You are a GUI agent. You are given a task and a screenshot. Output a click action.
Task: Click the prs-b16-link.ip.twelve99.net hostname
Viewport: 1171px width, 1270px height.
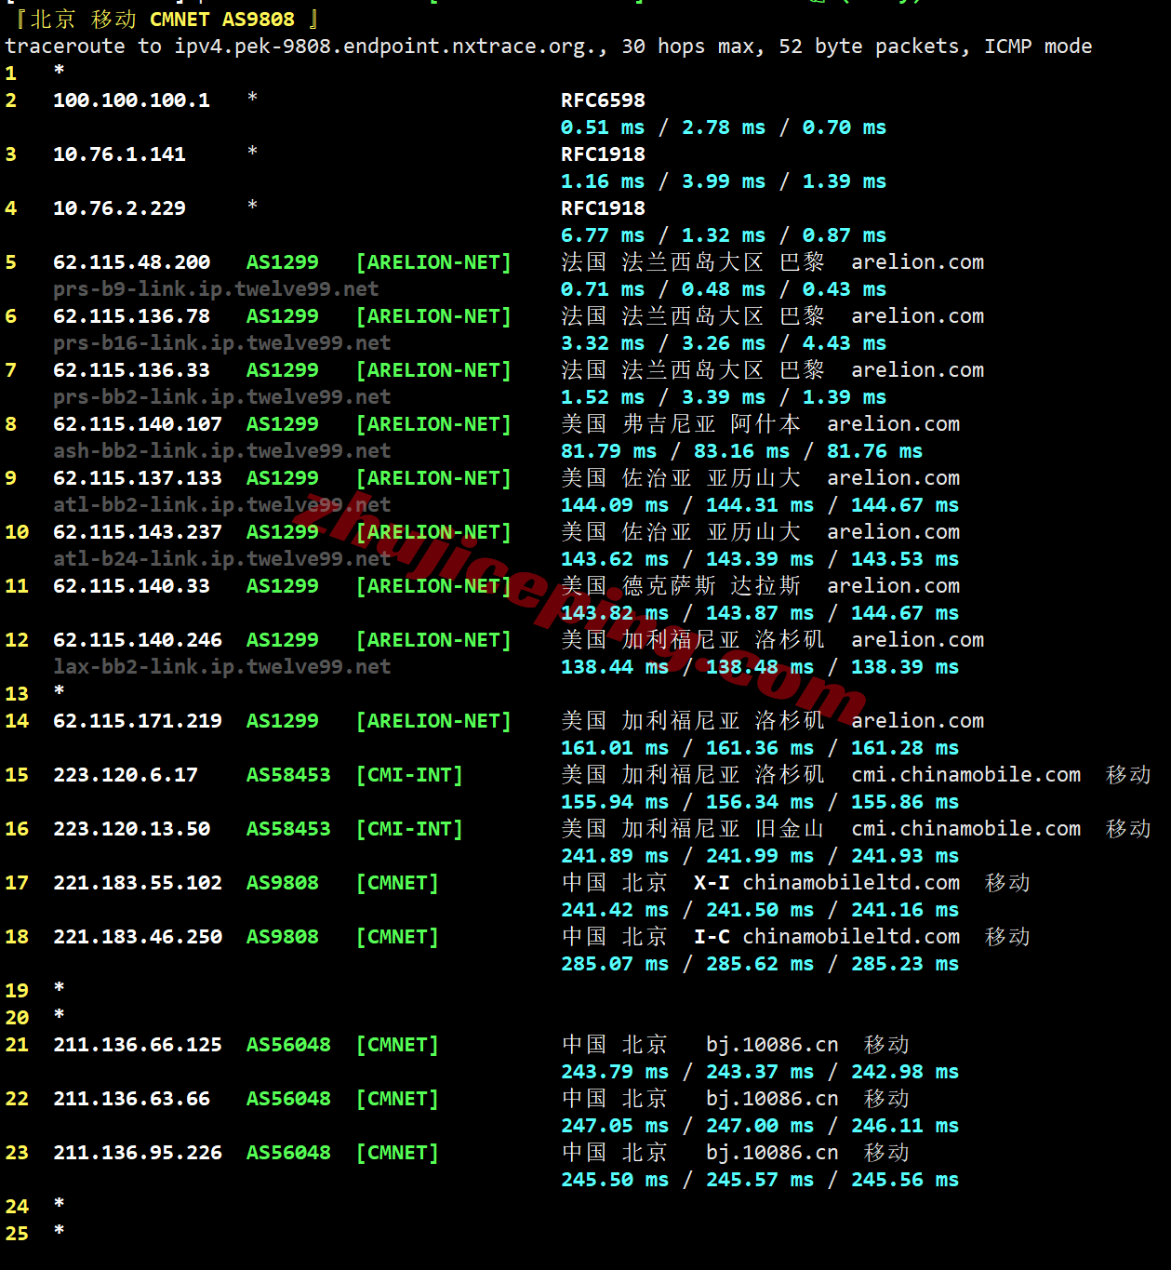[221, 343]
